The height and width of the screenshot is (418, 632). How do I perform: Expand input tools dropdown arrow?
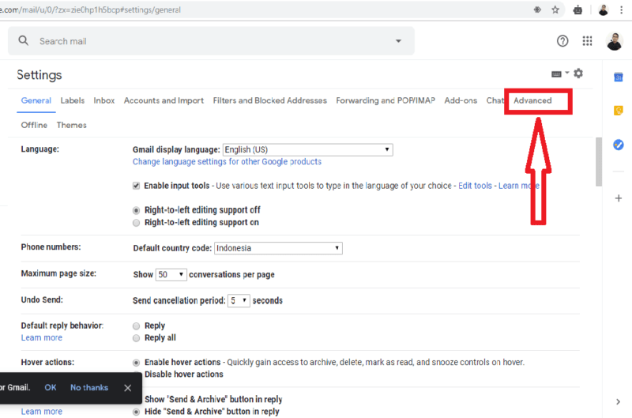(566, 73)
